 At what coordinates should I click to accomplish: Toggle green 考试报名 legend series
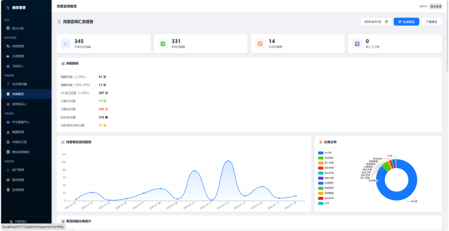[326, 158]
